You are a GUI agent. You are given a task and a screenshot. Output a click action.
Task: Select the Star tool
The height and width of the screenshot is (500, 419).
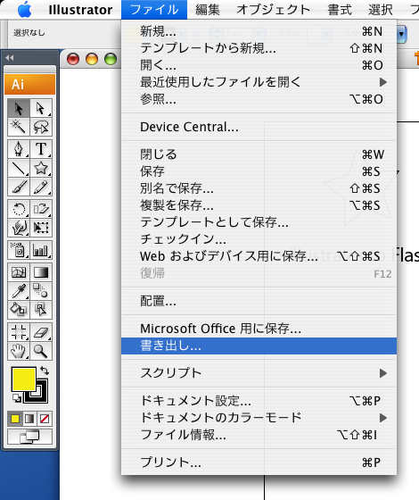(x=41, y=168)
